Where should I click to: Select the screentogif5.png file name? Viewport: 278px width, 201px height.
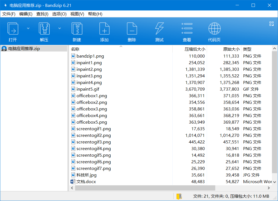[94, 155]
